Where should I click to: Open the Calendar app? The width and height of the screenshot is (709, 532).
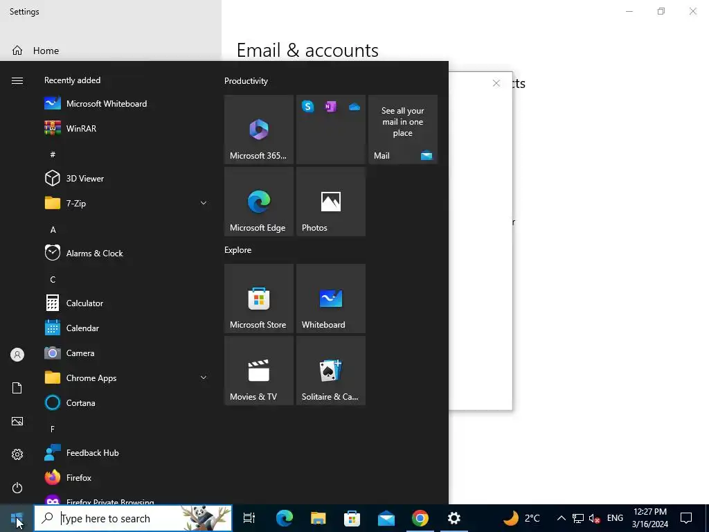tap(125, 328)
